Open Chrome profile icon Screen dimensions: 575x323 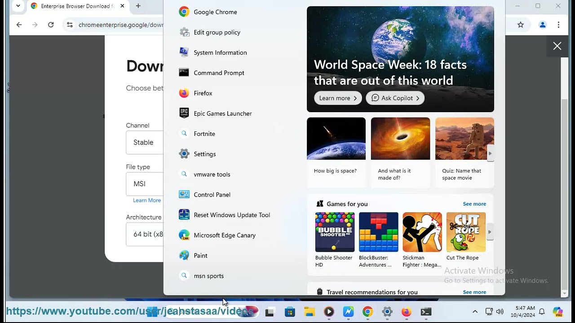click(x=543, y=25)
